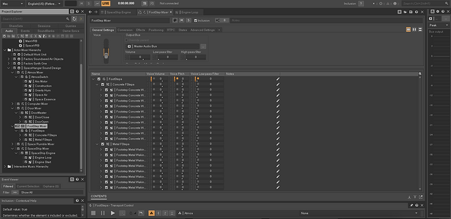Mute FootStep Mixer with M button
The height and width of the screenshot is (219, 451).
click(182, 20)
